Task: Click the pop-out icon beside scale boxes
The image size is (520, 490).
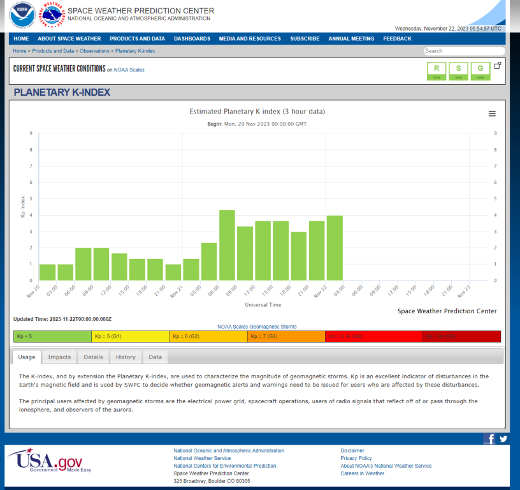Action: coord(498,65)
